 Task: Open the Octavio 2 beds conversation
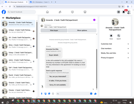pos(18,84)
